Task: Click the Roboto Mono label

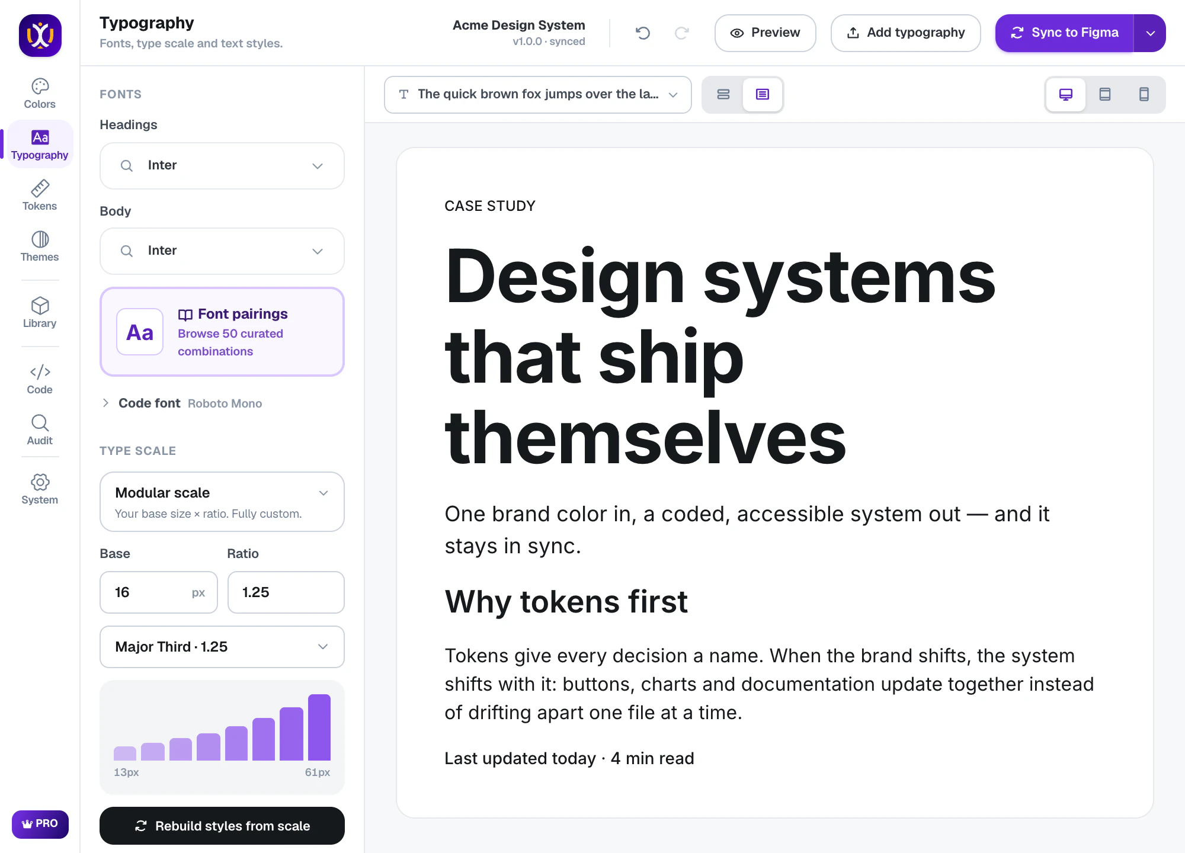Action: coord(225,403)
